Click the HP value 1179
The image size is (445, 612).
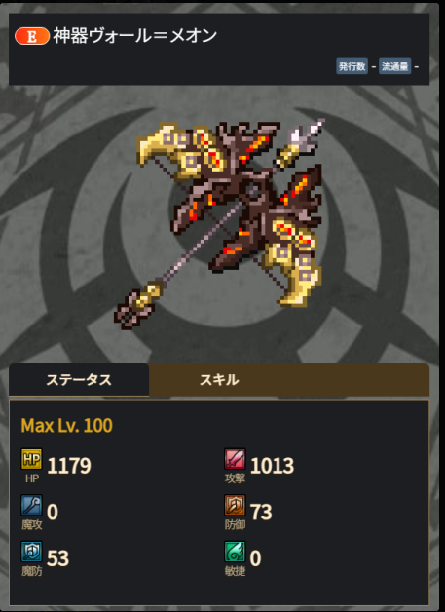coord(69,466)
